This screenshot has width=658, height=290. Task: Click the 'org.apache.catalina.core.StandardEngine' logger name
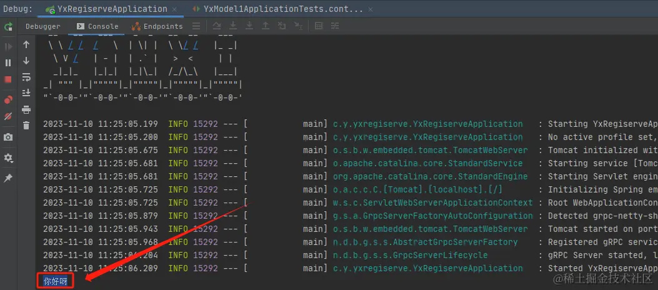point(430,176)
